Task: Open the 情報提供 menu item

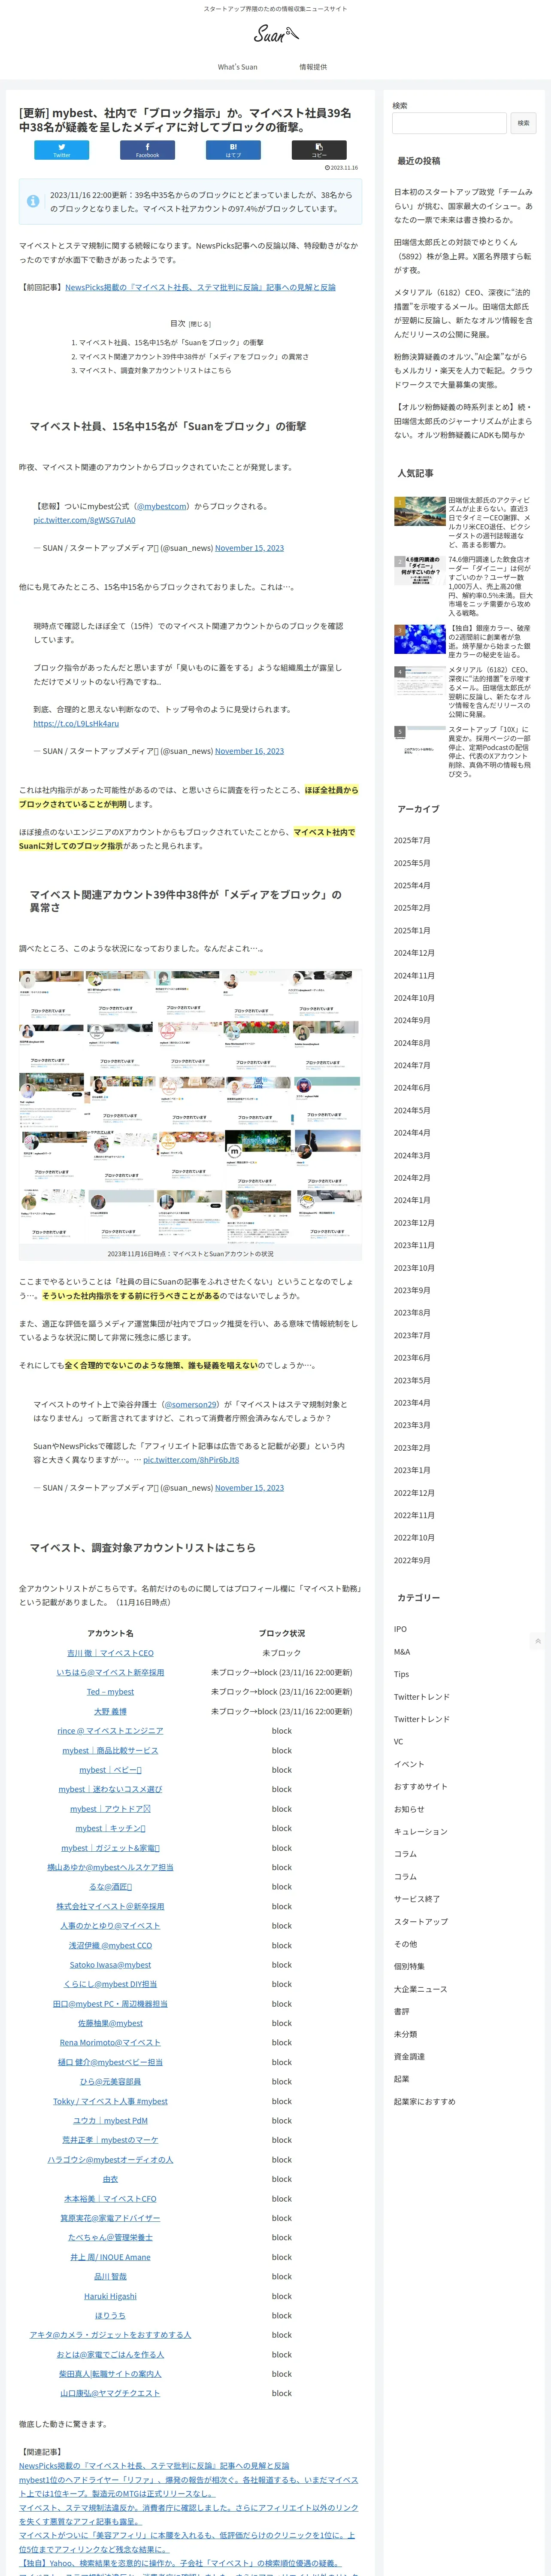Action: coord(313,67)
